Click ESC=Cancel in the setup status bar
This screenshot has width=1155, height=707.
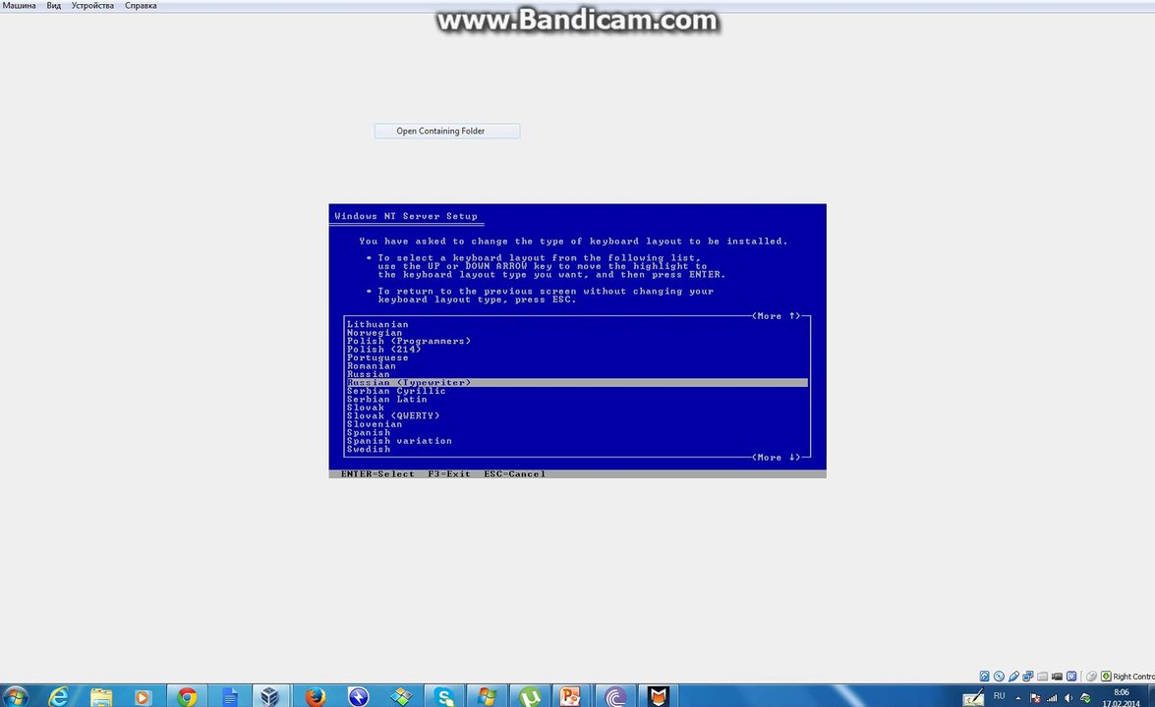515,474
